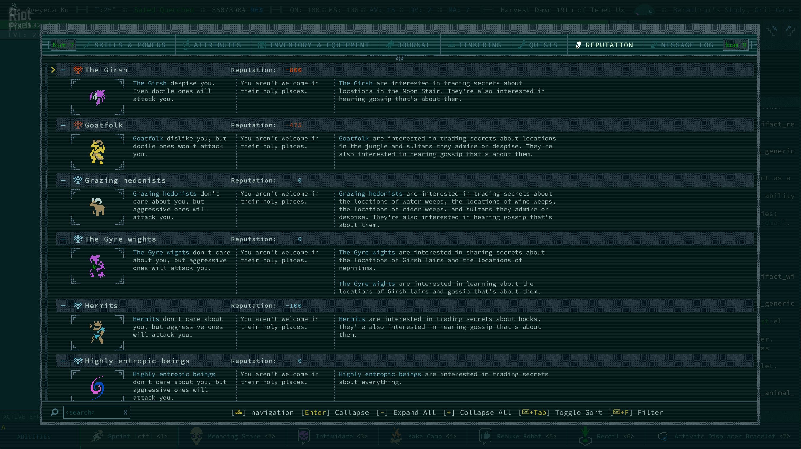Viewport: 801px width, 449px height.
Task: Open the Tinkering tab
Action: pyautogui.click(x=475, y=45)
